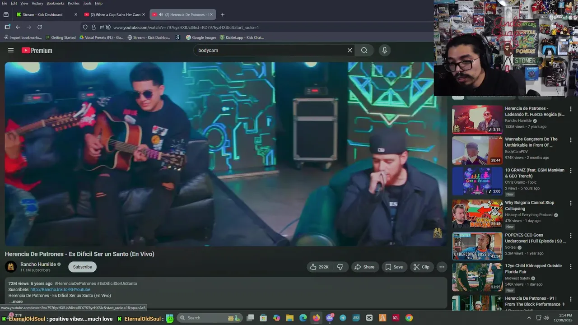Open options menu for Wannabe Gangsters video

coord(571,140)
